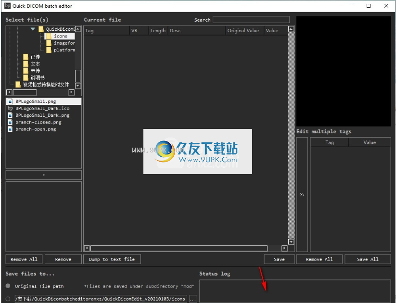Click the bp icon of BPLogoSmall_Dark.ico
The image size is (396, 303).
point(10,108)
